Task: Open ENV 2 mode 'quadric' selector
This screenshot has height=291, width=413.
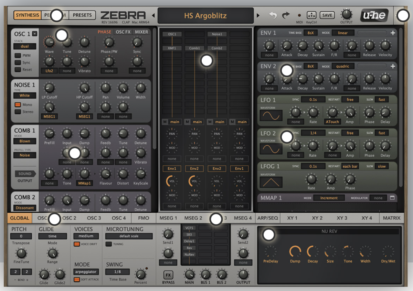Action: coord(343,66)
